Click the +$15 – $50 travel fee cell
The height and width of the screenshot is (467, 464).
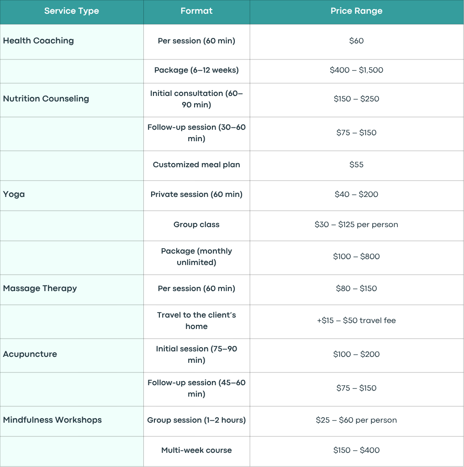pos(357,322)
